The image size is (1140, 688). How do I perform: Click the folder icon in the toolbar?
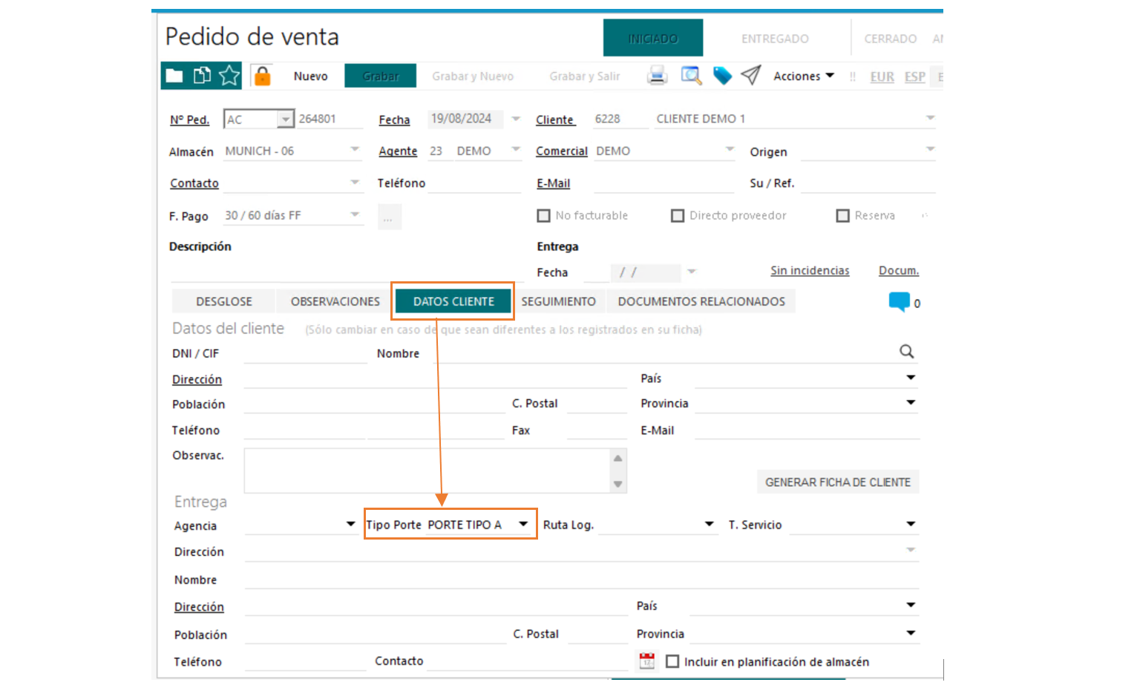(x=174, y=76)
